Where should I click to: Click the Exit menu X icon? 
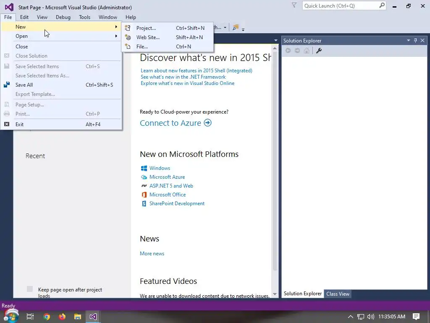[7, 124]
